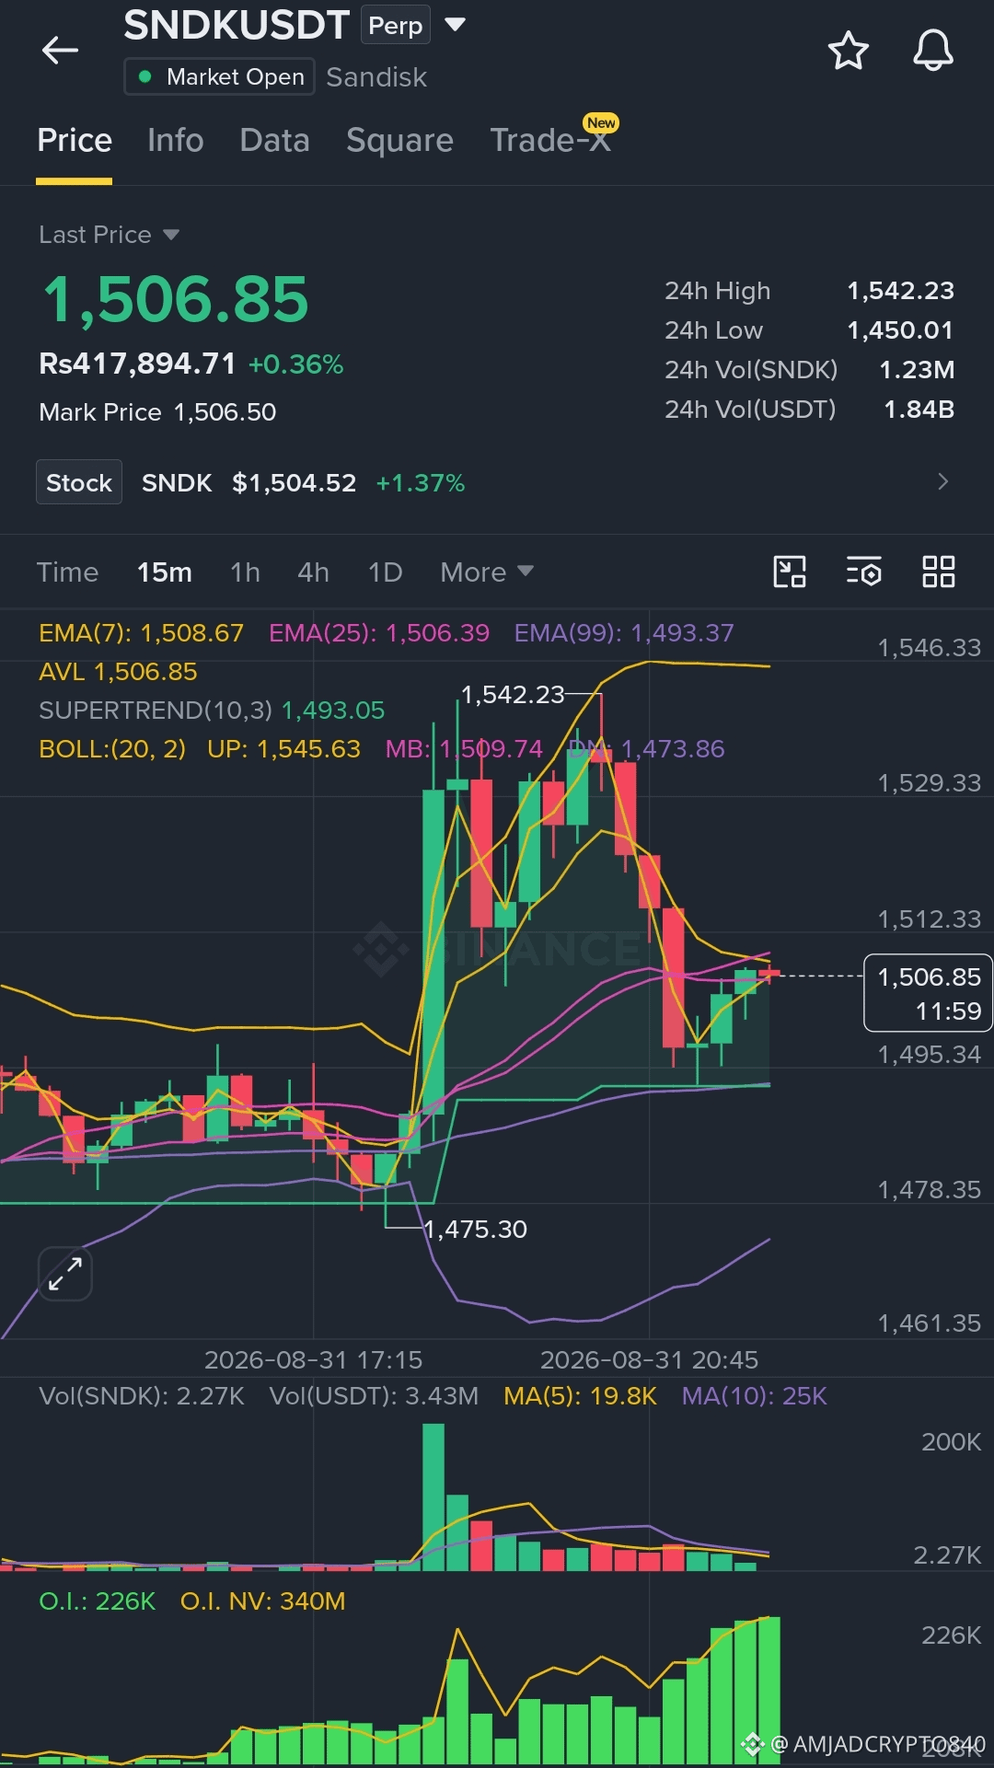Tap the Vol(SNDK): 2.27K label
Screen dimensions: 994x1768
click(142, 1396)
